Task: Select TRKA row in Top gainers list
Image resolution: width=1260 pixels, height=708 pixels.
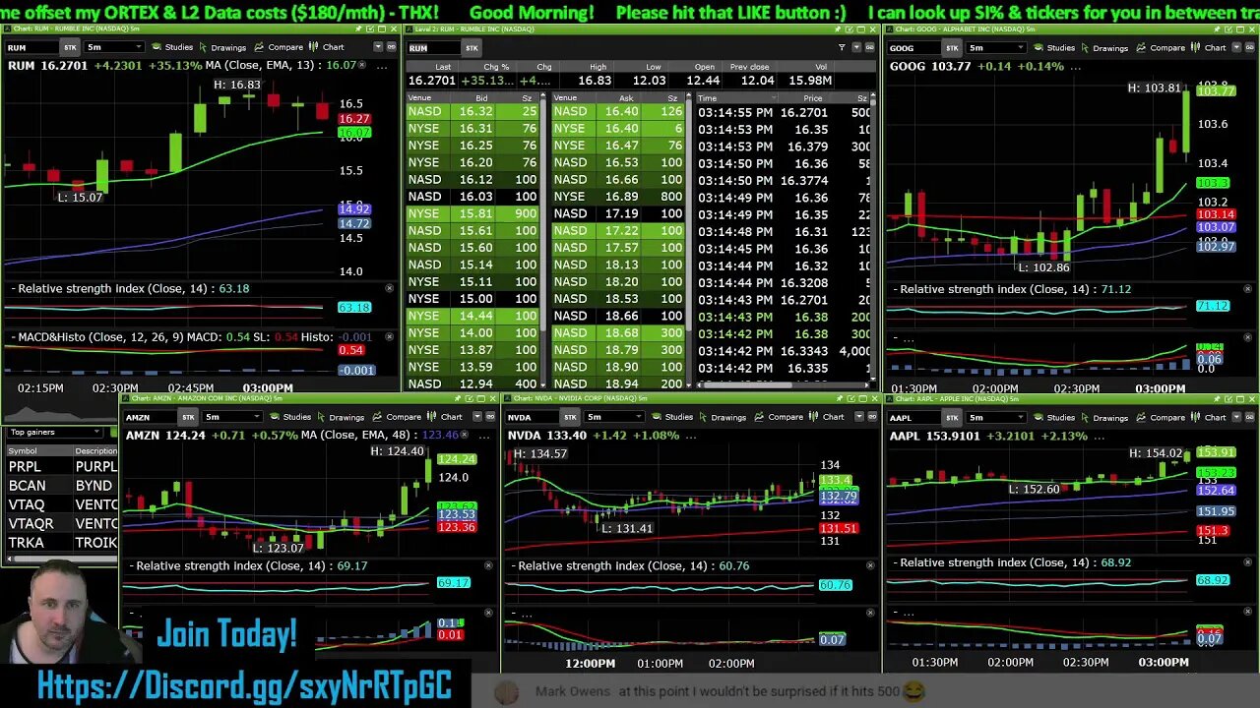Action: (x=62, y=542)
